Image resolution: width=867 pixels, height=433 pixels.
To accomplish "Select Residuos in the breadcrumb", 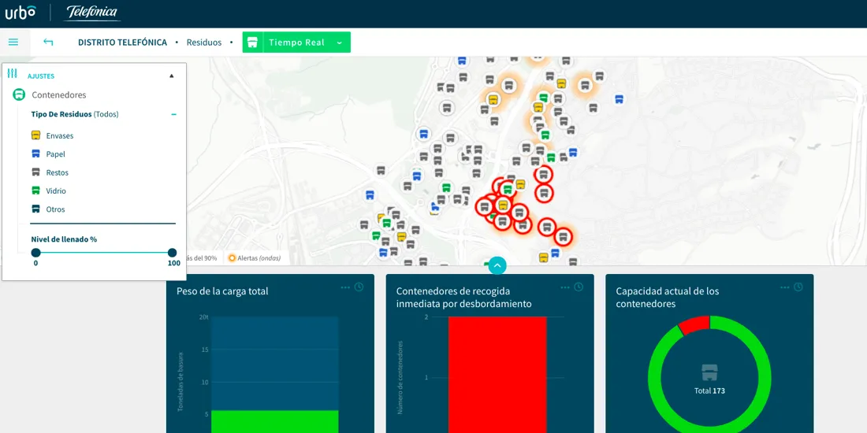I will pyautogui.click(x=204, y=43).
